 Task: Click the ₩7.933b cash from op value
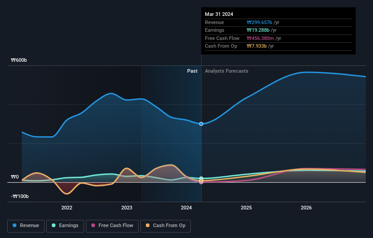click(x=257, y=46)
